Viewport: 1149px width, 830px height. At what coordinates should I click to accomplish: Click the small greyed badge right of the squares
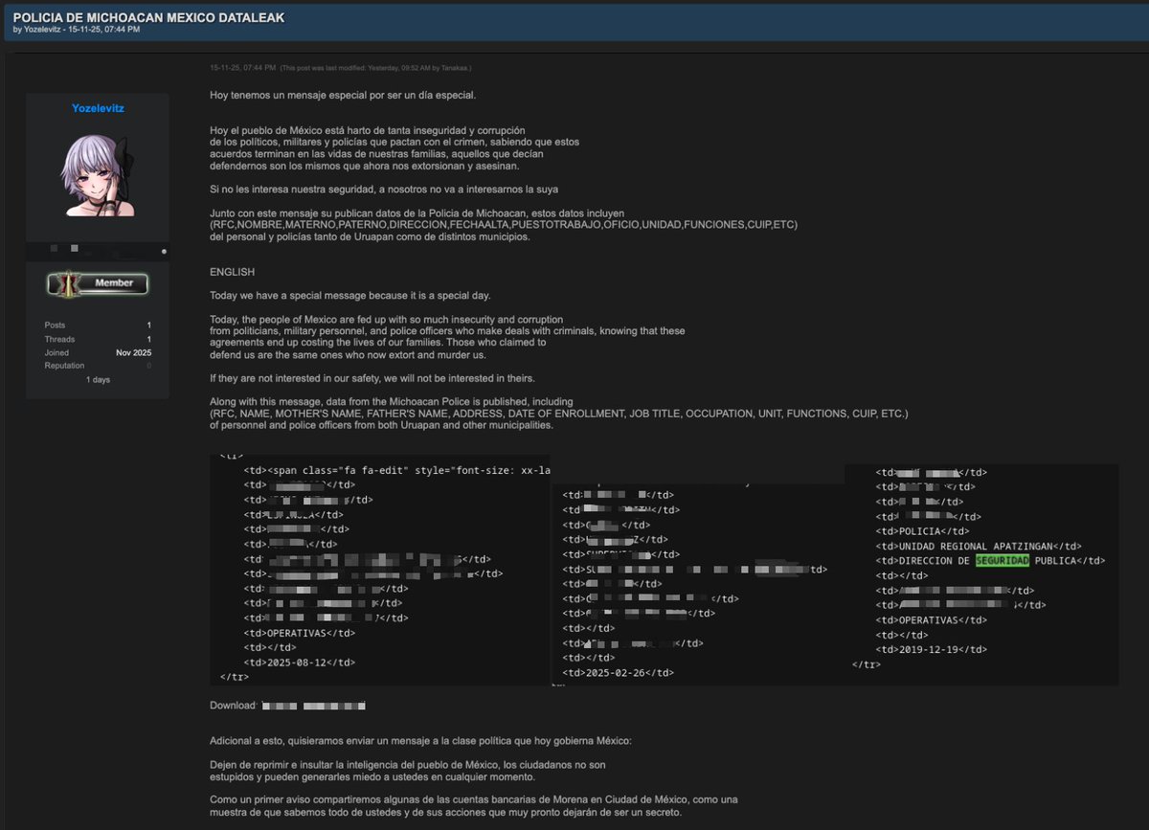pos(120,255)
